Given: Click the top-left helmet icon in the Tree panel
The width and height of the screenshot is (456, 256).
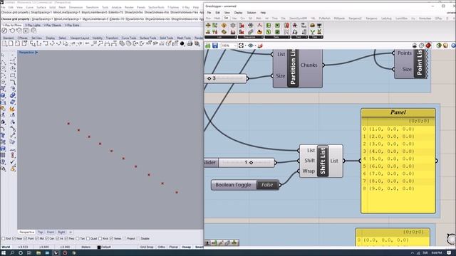Looking at the screenshot, I should (x=312, y=26).
